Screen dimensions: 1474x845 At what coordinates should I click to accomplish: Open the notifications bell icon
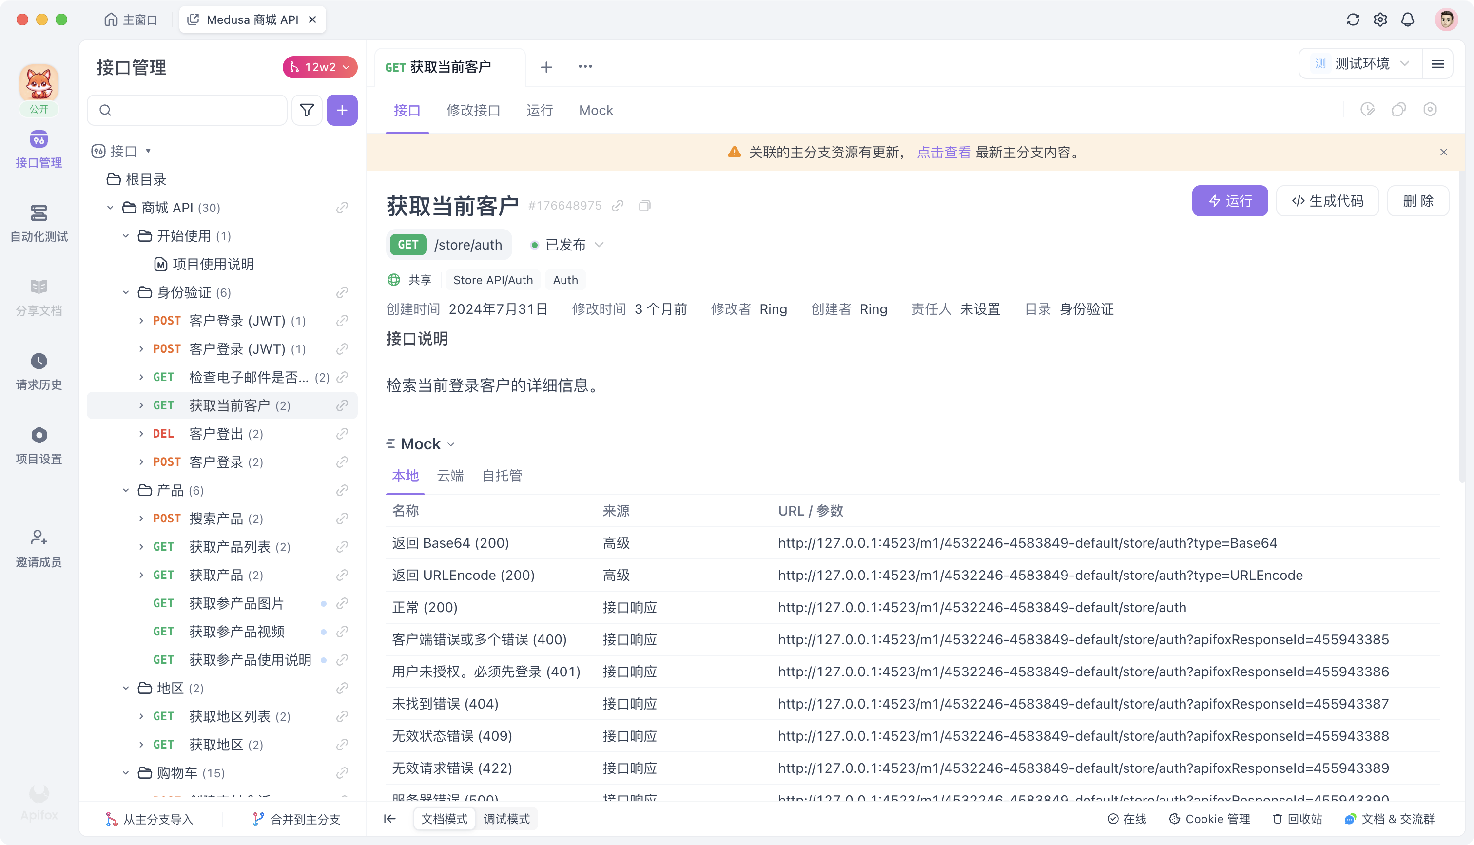point(1408,19)
